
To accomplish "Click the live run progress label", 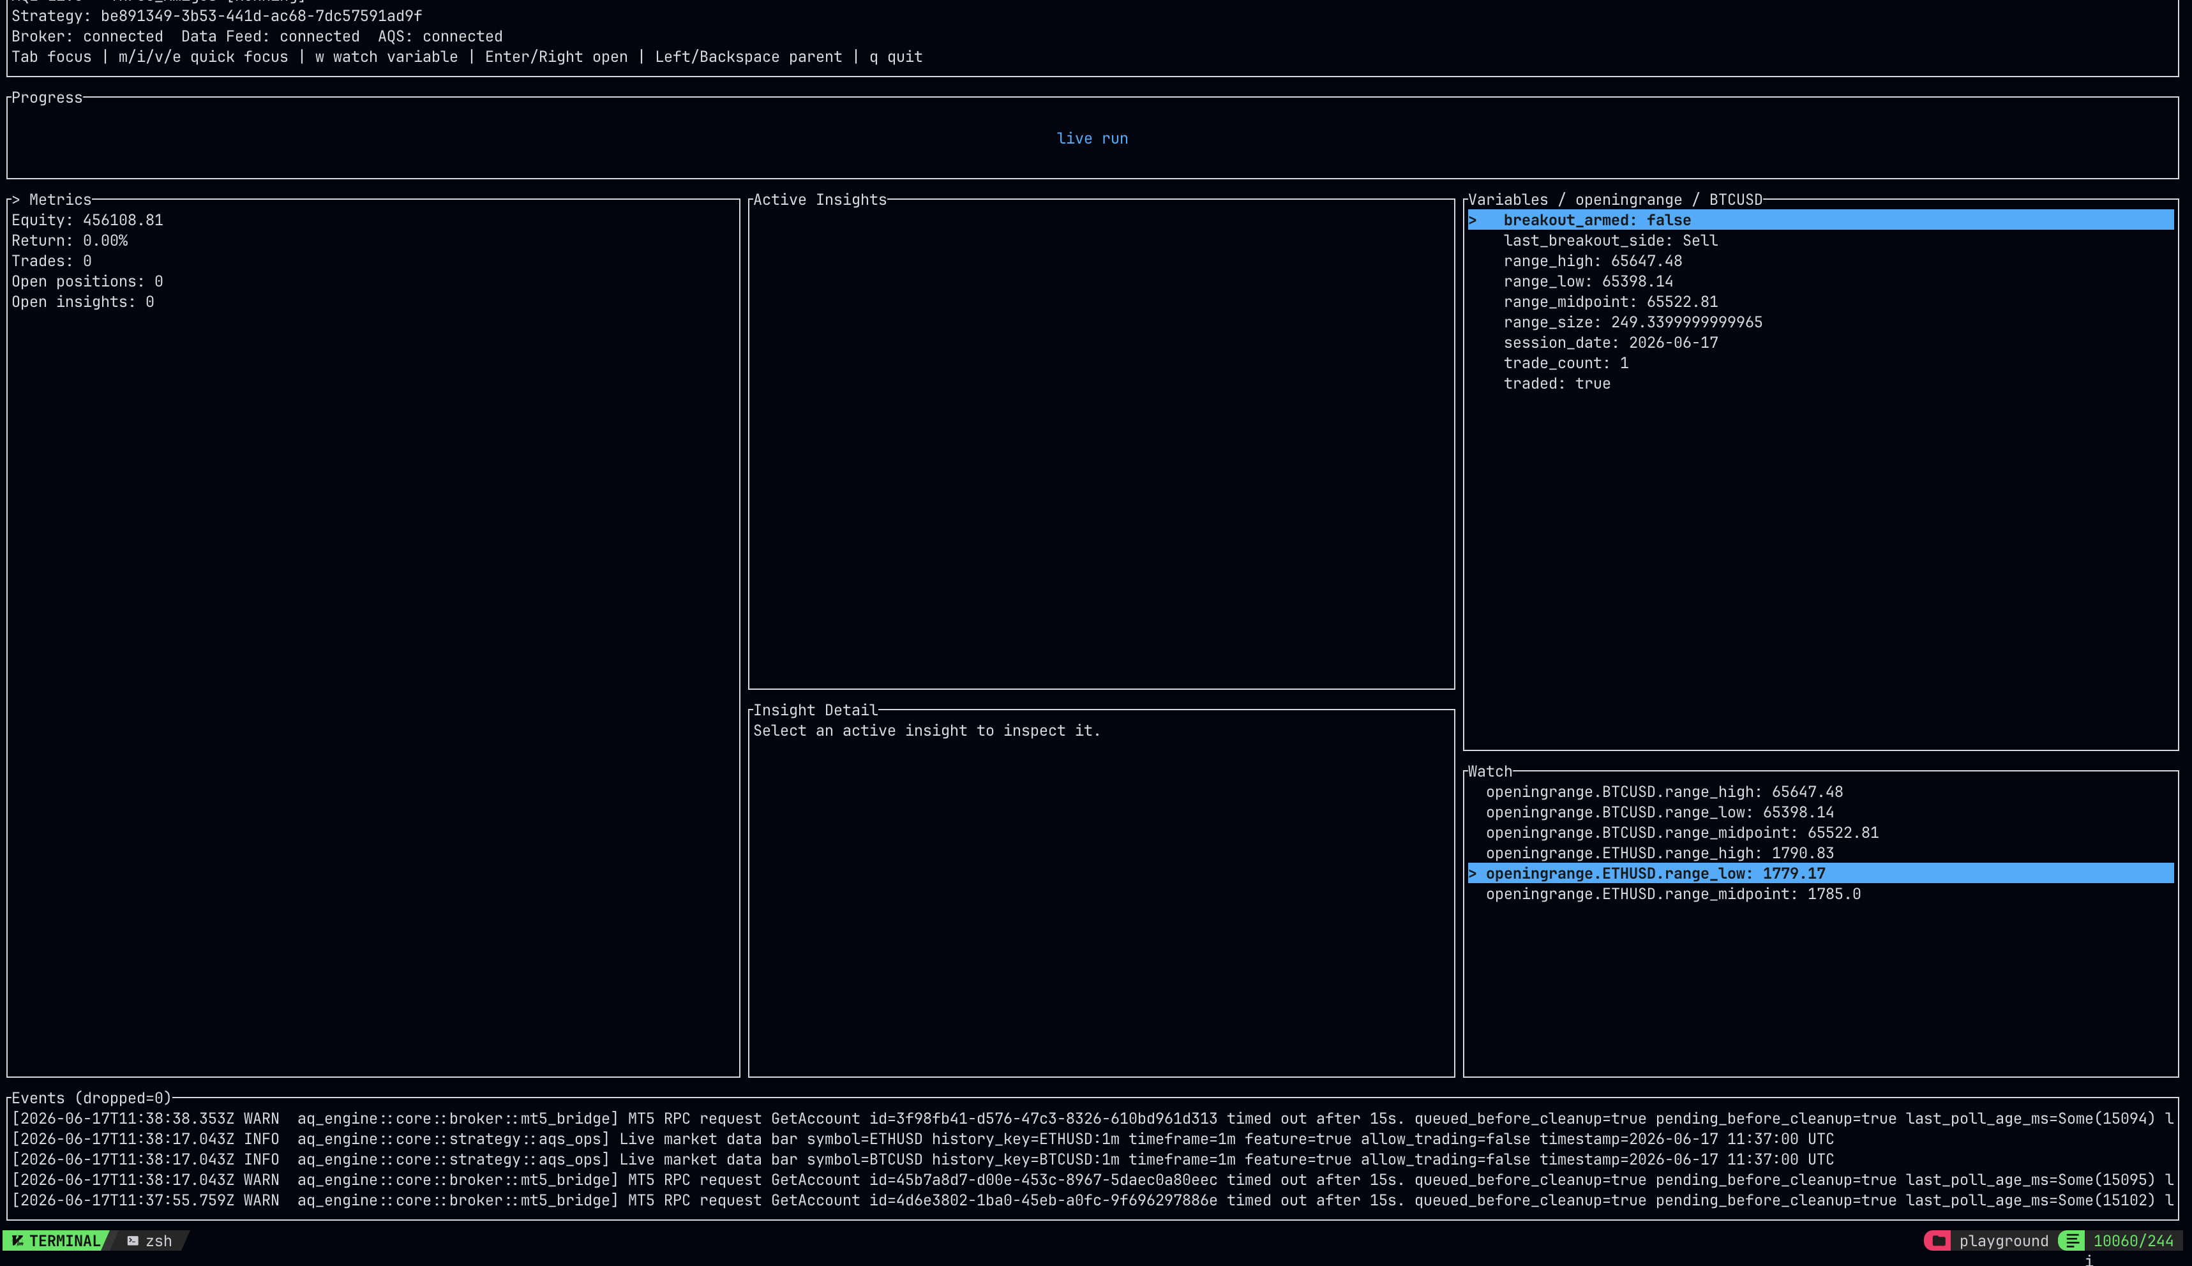I will [1092, 138].
